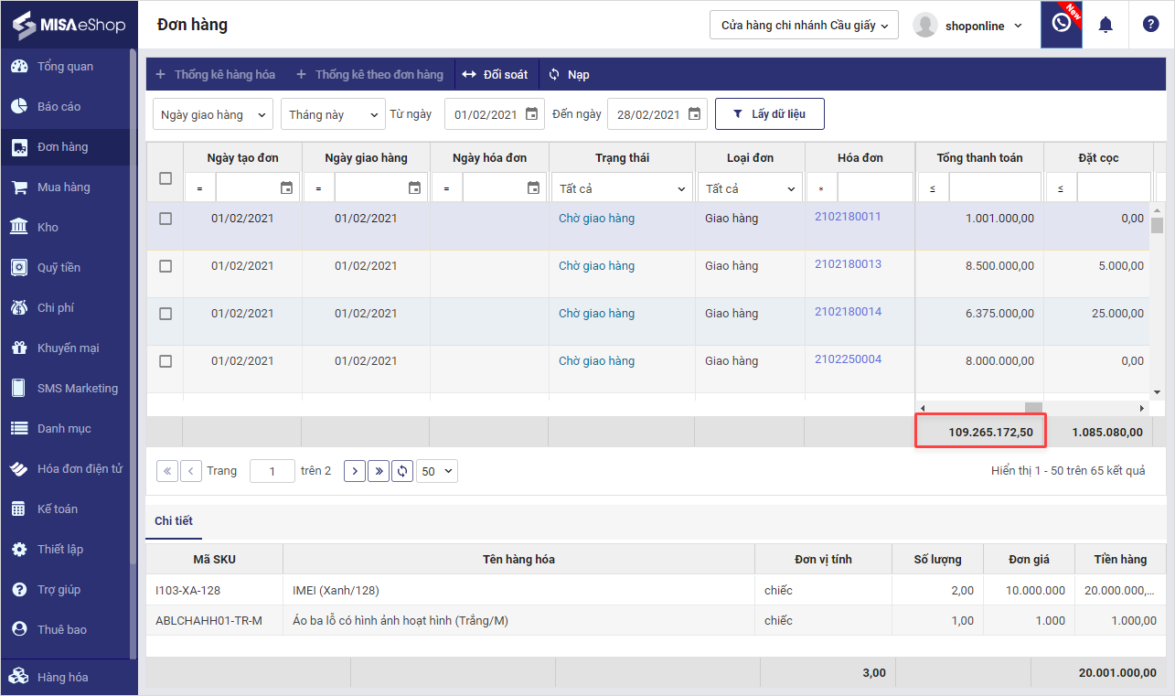
Task: Click the refresh icon in pagination bar
Action: click(x=402, y=471)
